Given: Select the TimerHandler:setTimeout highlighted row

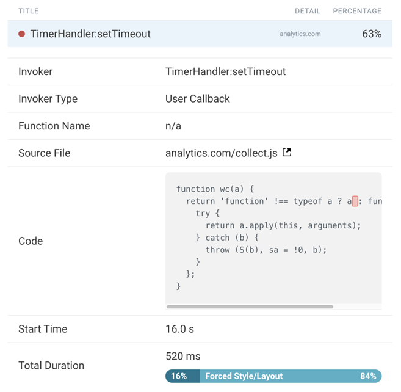Looking at the screenshot, I should pyautogui.click(x=183, y=34).
